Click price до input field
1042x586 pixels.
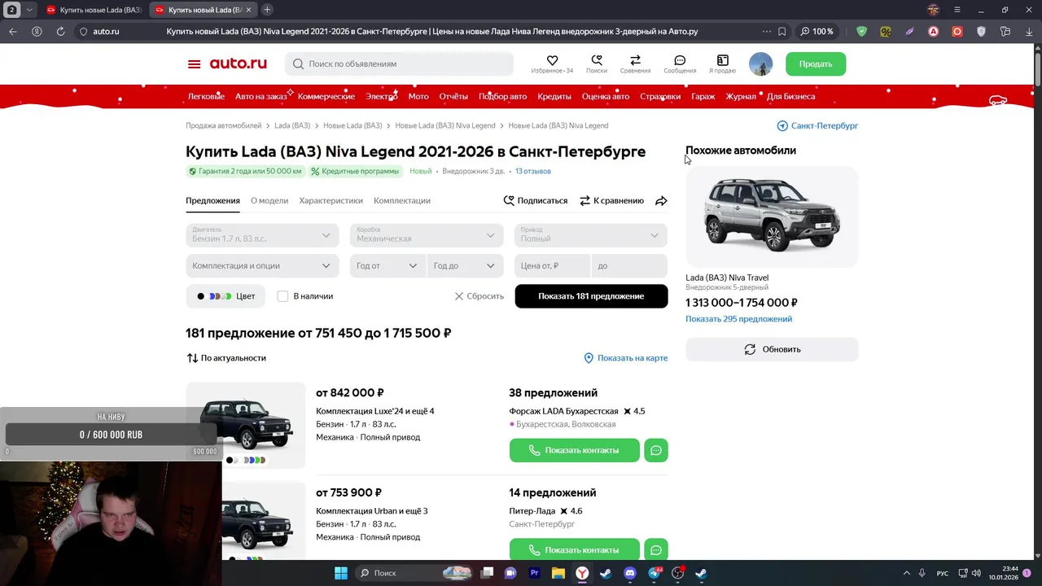pos(629,265)
